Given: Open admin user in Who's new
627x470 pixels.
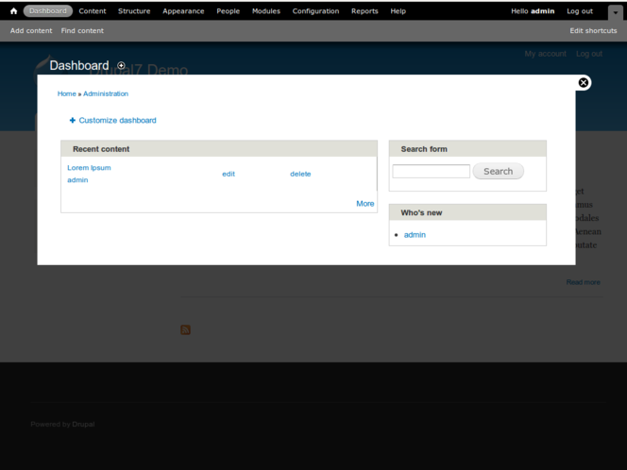Looking at the screenshot, I should [415, 235].
